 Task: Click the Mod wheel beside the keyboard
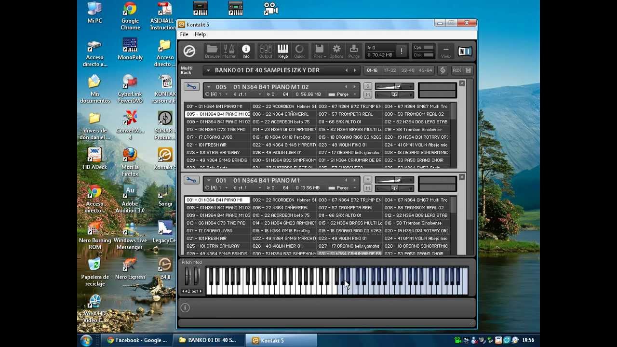pyautogui.click(x=196, y=276)
